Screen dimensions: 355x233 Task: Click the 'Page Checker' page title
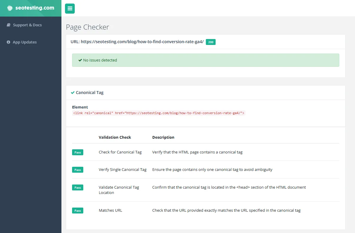(x=87, y=27)
